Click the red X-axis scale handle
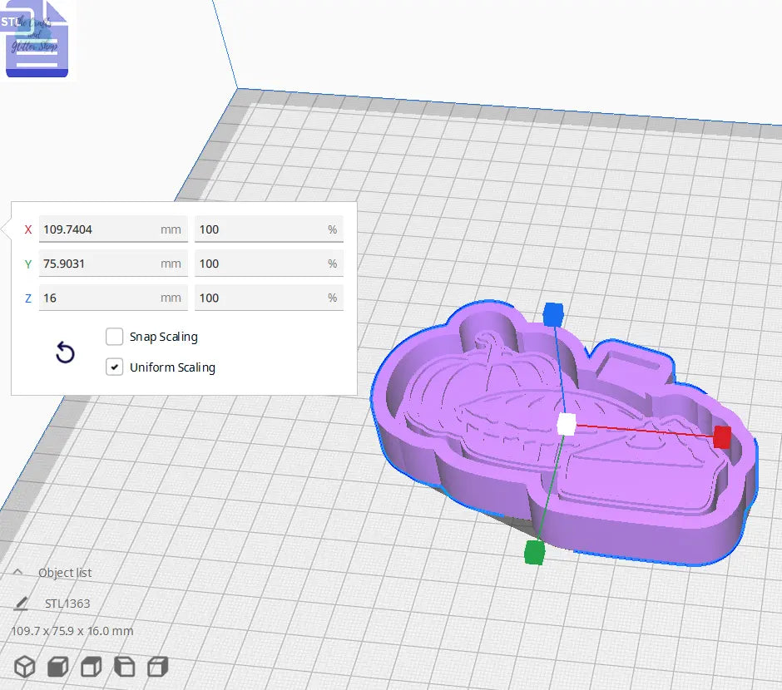782x690 pixels. point(722,437)
